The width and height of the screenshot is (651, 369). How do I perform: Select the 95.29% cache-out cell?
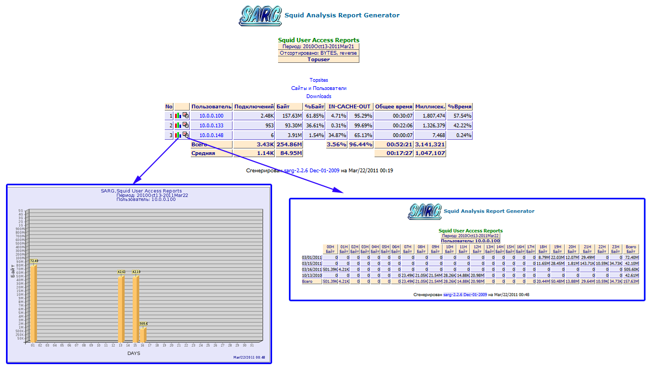pos(360,116)
